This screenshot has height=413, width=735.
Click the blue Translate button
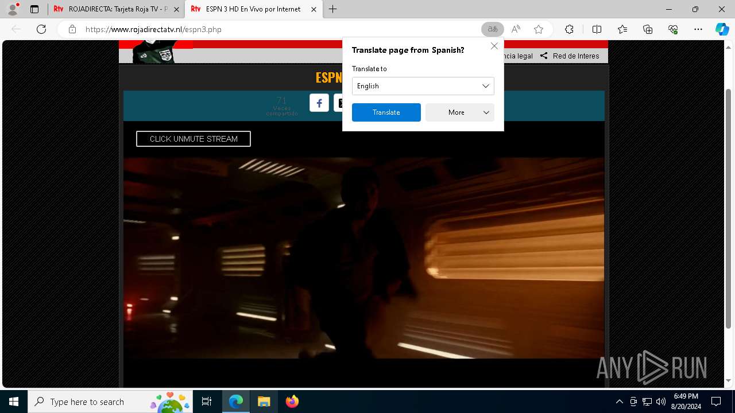(386, 112)
